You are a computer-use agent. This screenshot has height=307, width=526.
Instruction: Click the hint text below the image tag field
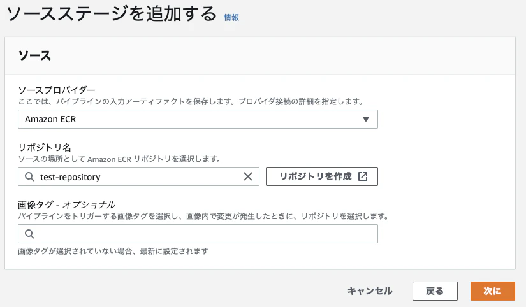click(113, 251)
